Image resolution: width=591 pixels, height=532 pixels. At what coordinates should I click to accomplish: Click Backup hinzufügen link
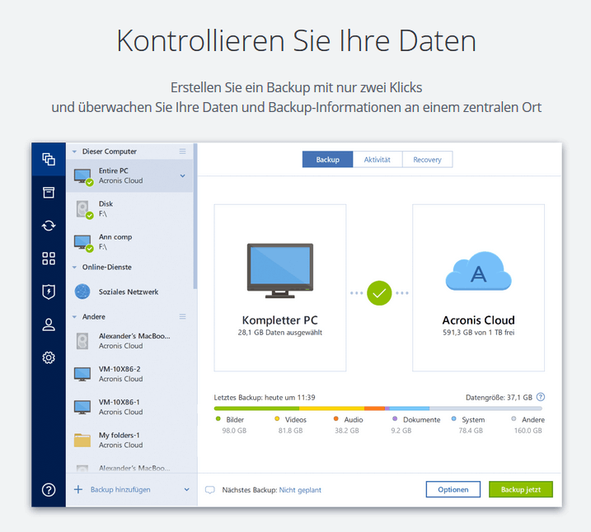pos(120,489)
